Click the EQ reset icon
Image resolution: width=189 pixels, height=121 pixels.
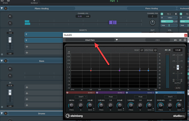(x=142, y=50)
